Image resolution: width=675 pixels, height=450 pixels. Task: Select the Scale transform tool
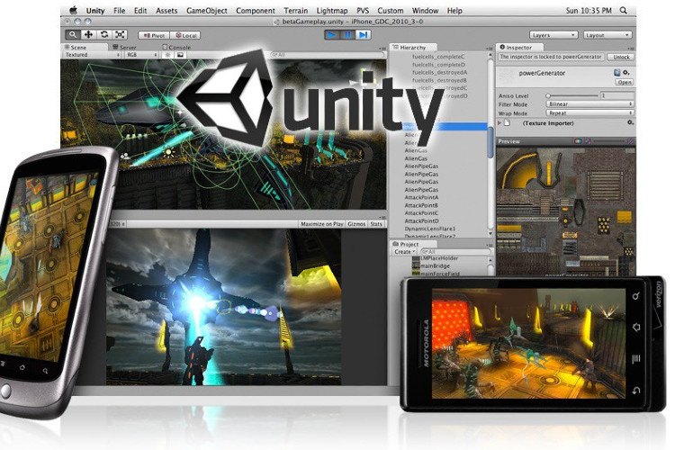pyautogui.click(x=120, y=34)
